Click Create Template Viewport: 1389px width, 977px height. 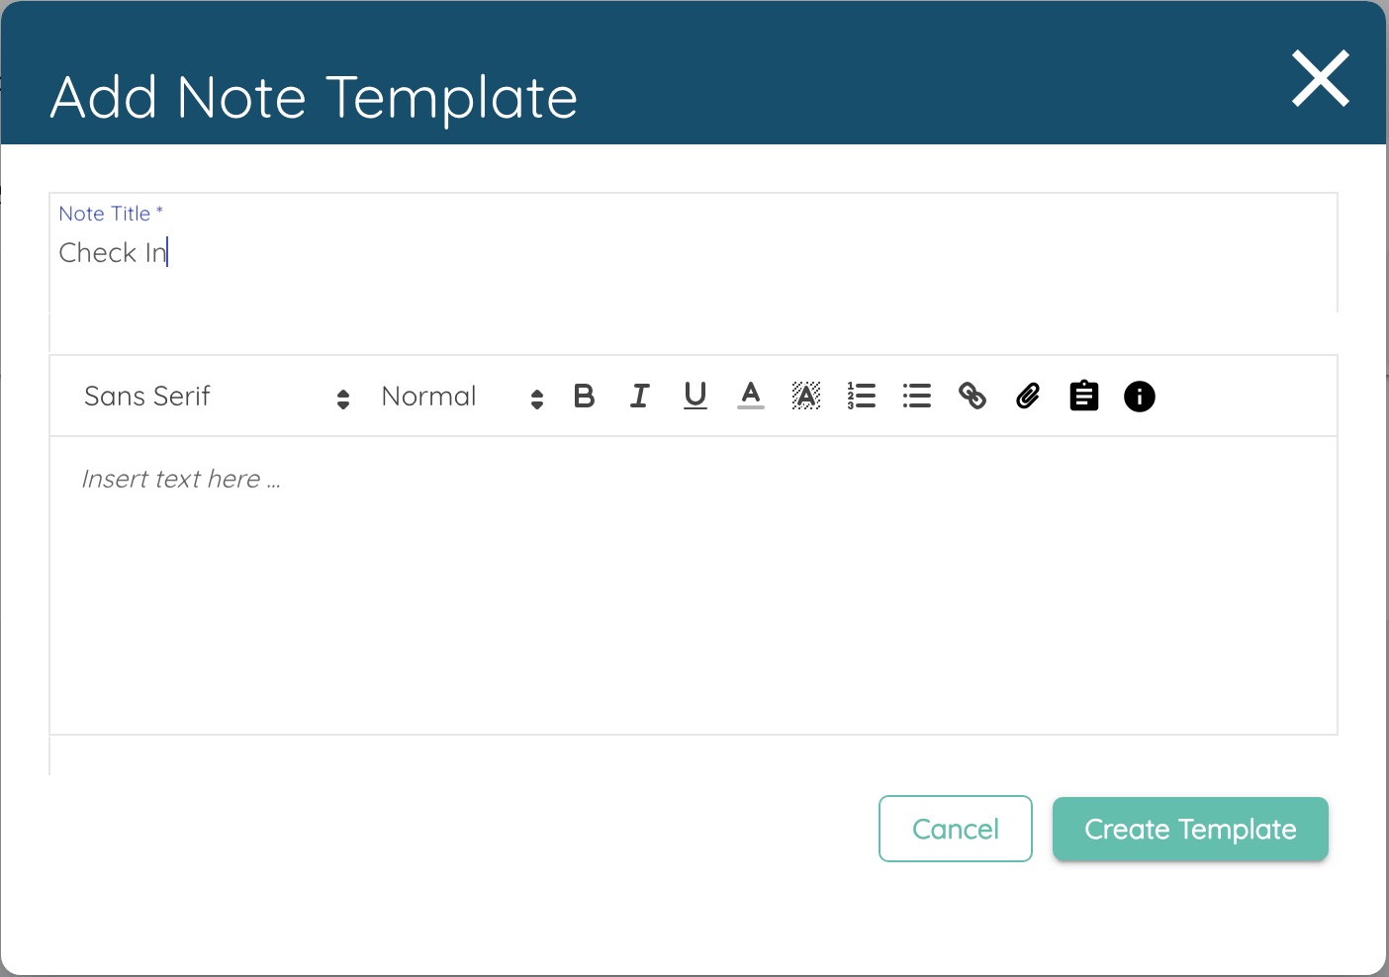tap(1189, 829)
